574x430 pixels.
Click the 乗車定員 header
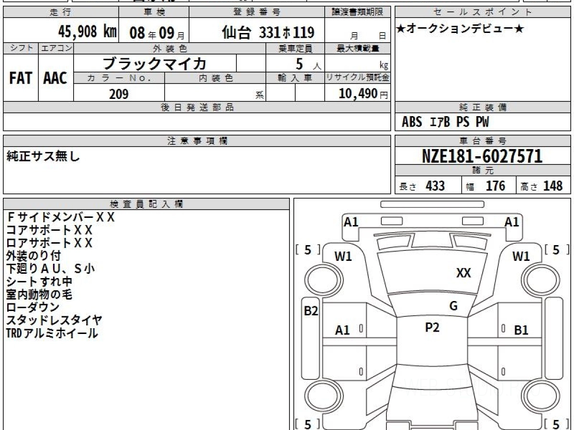[295, 48]
